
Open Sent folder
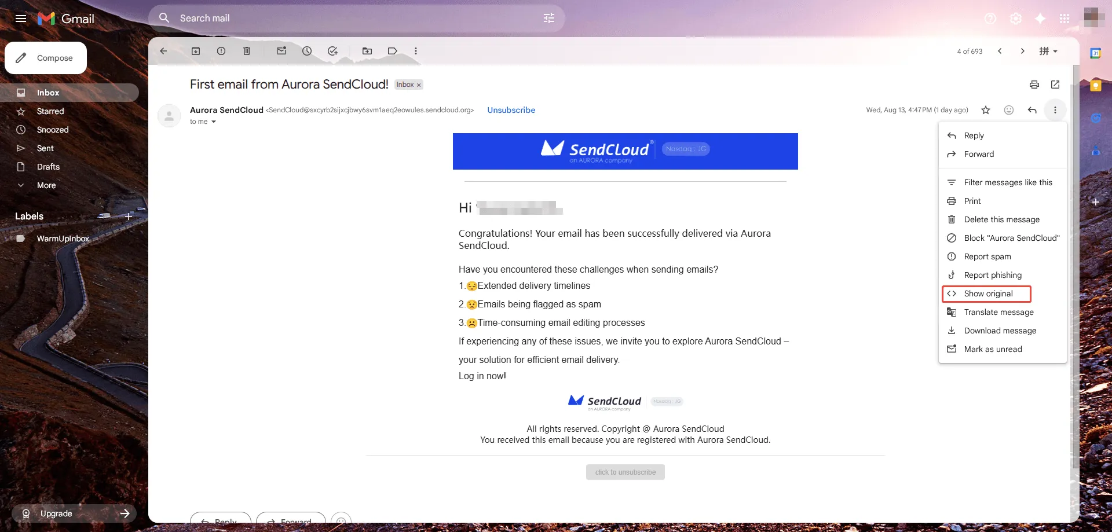coord(69,148)
